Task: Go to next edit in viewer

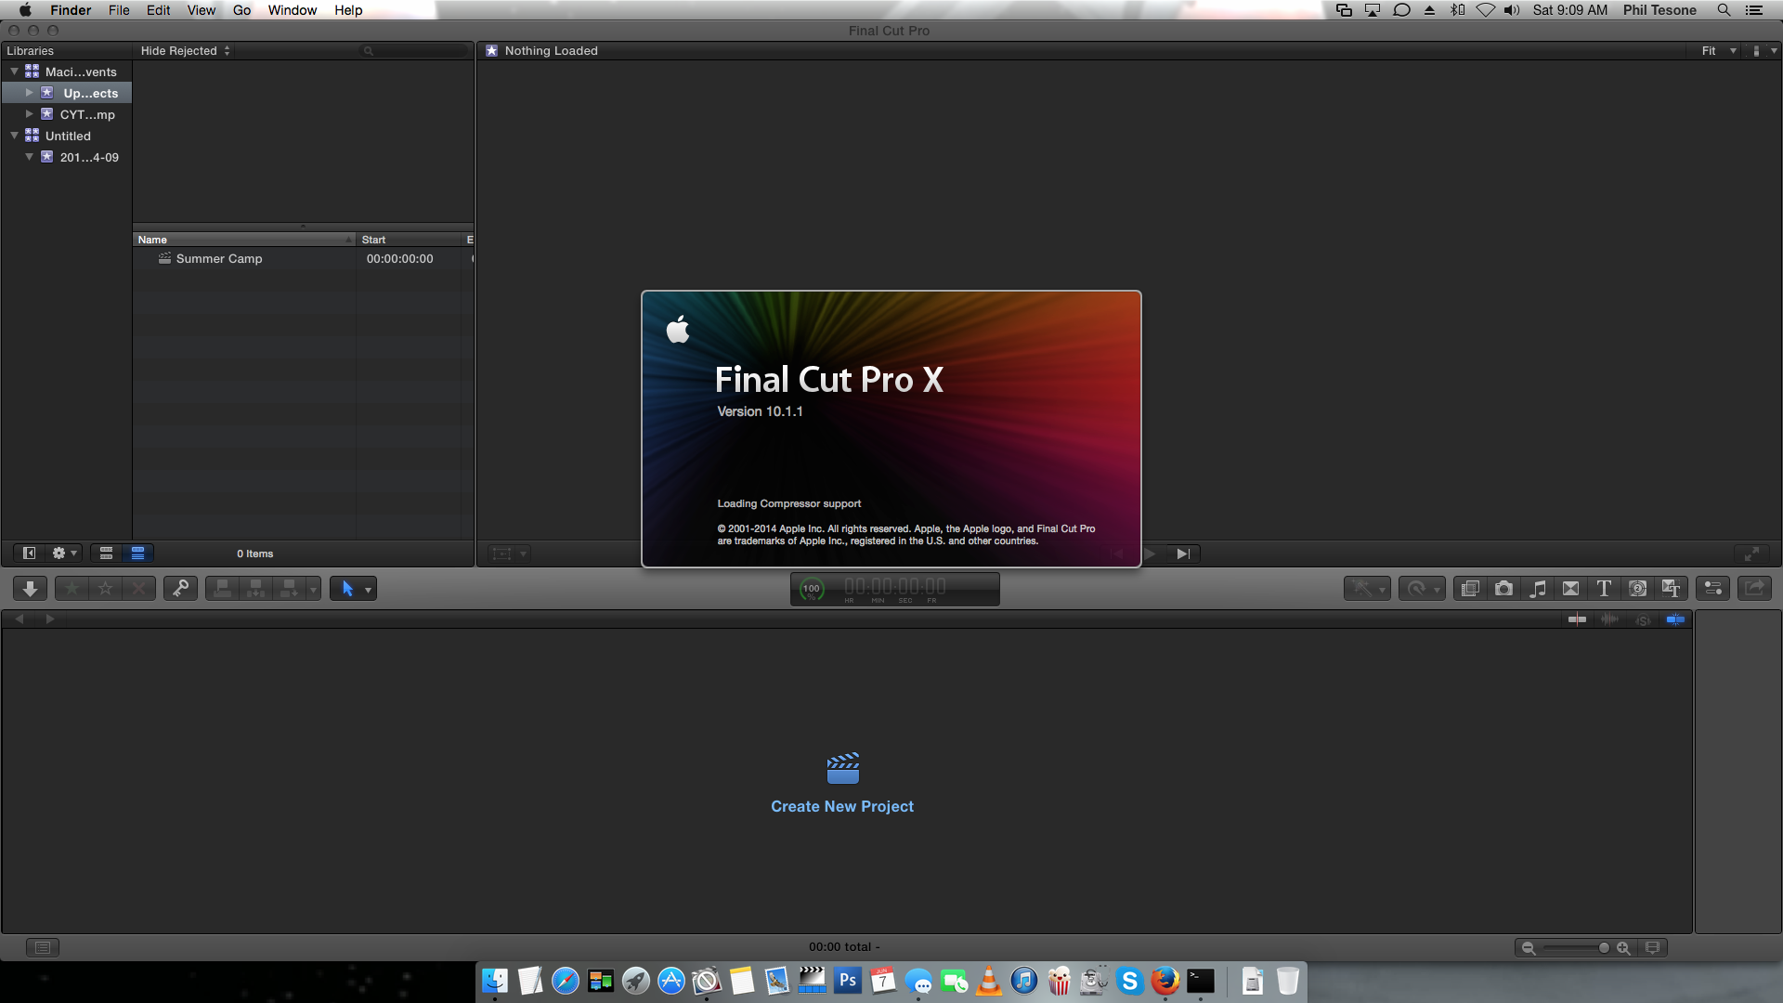Action: coord(1182,554)
